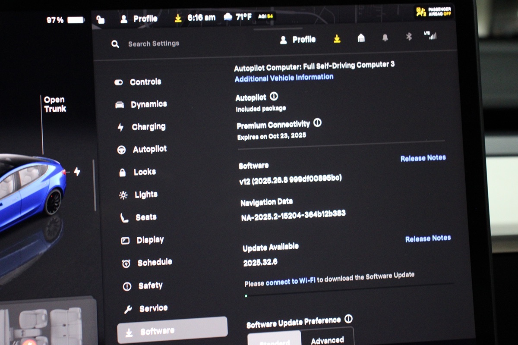
Task: Tap connect to Wi-Fi link
Action: tap(290, 282)
